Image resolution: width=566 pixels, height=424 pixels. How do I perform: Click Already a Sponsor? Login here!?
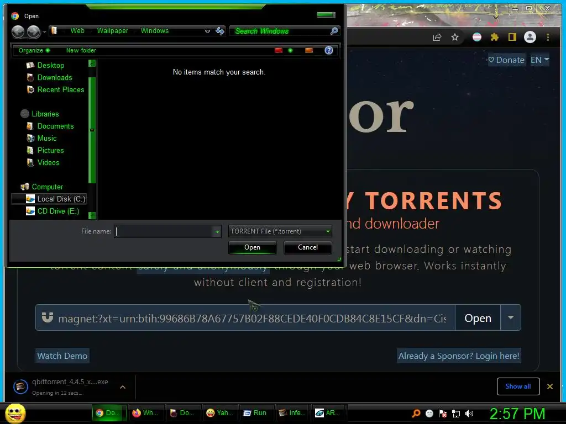[x=459, y=356]
